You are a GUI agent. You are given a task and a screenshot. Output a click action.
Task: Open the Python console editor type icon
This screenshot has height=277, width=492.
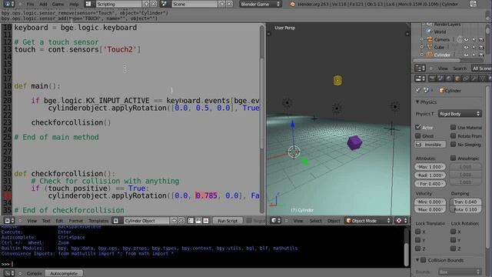(x=8, y=273)
